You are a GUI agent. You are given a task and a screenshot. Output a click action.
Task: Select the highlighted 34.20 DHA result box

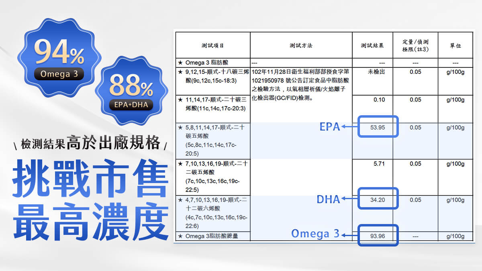point(378,199)
